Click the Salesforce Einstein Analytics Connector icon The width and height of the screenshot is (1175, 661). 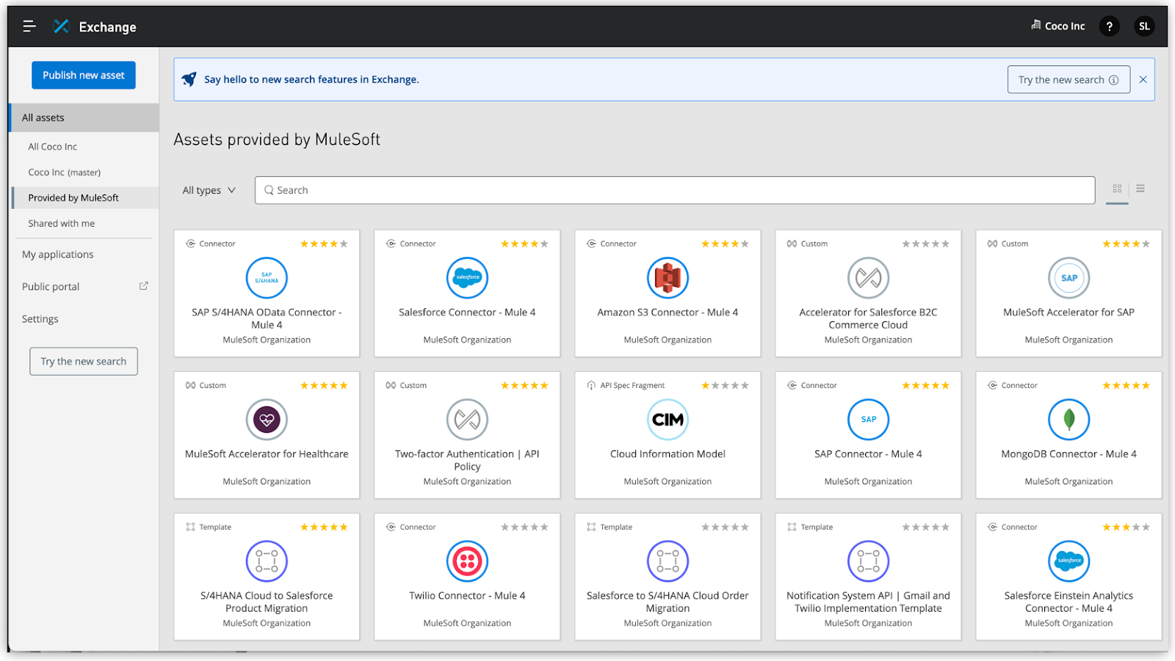(1069, 561)
